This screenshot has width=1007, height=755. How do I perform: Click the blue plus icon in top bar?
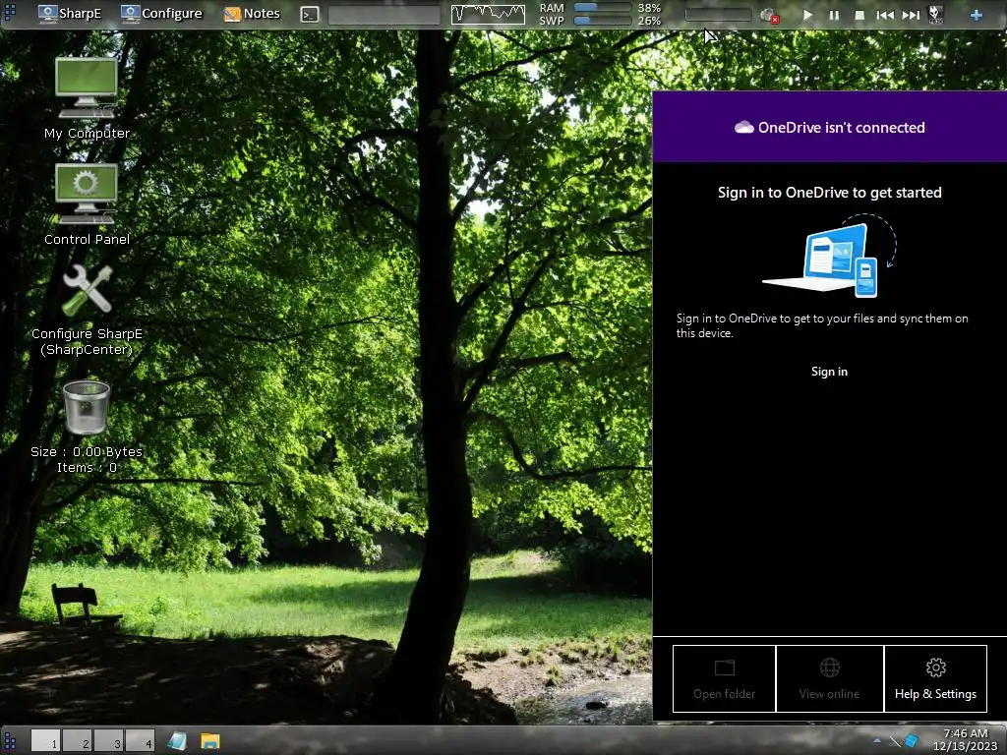pos(977,15)
